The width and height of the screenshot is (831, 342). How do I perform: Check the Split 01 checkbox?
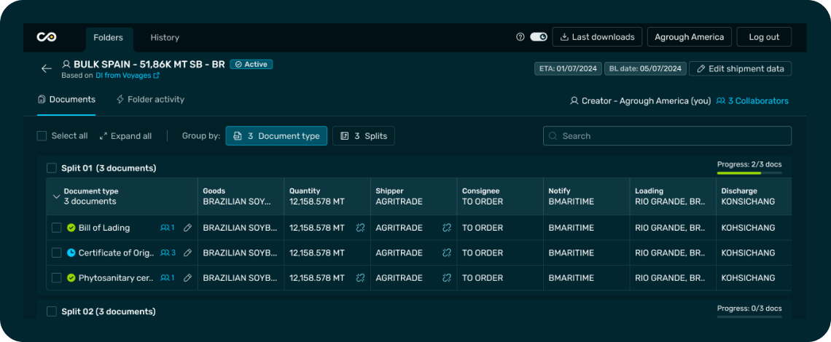[x=52, y=168]
